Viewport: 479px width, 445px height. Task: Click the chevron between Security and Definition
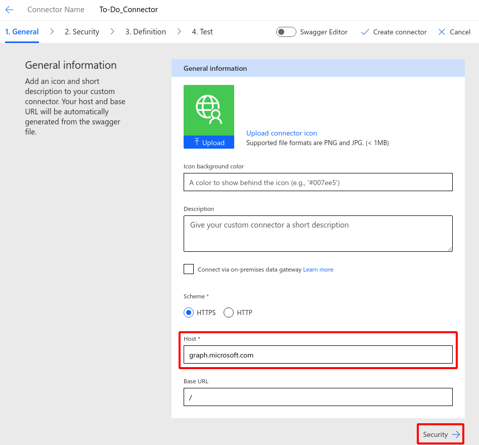pyautogui.click(x=112, y=31)
